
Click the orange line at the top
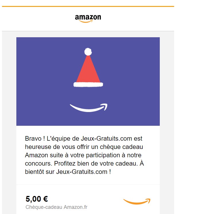[88, 6]
